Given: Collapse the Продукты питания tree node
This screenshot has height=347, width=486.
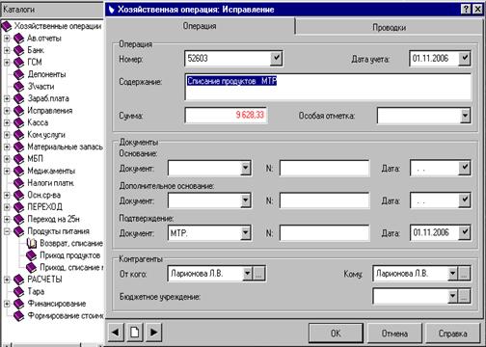Looking at the screenshot, I should coord(7,231).
